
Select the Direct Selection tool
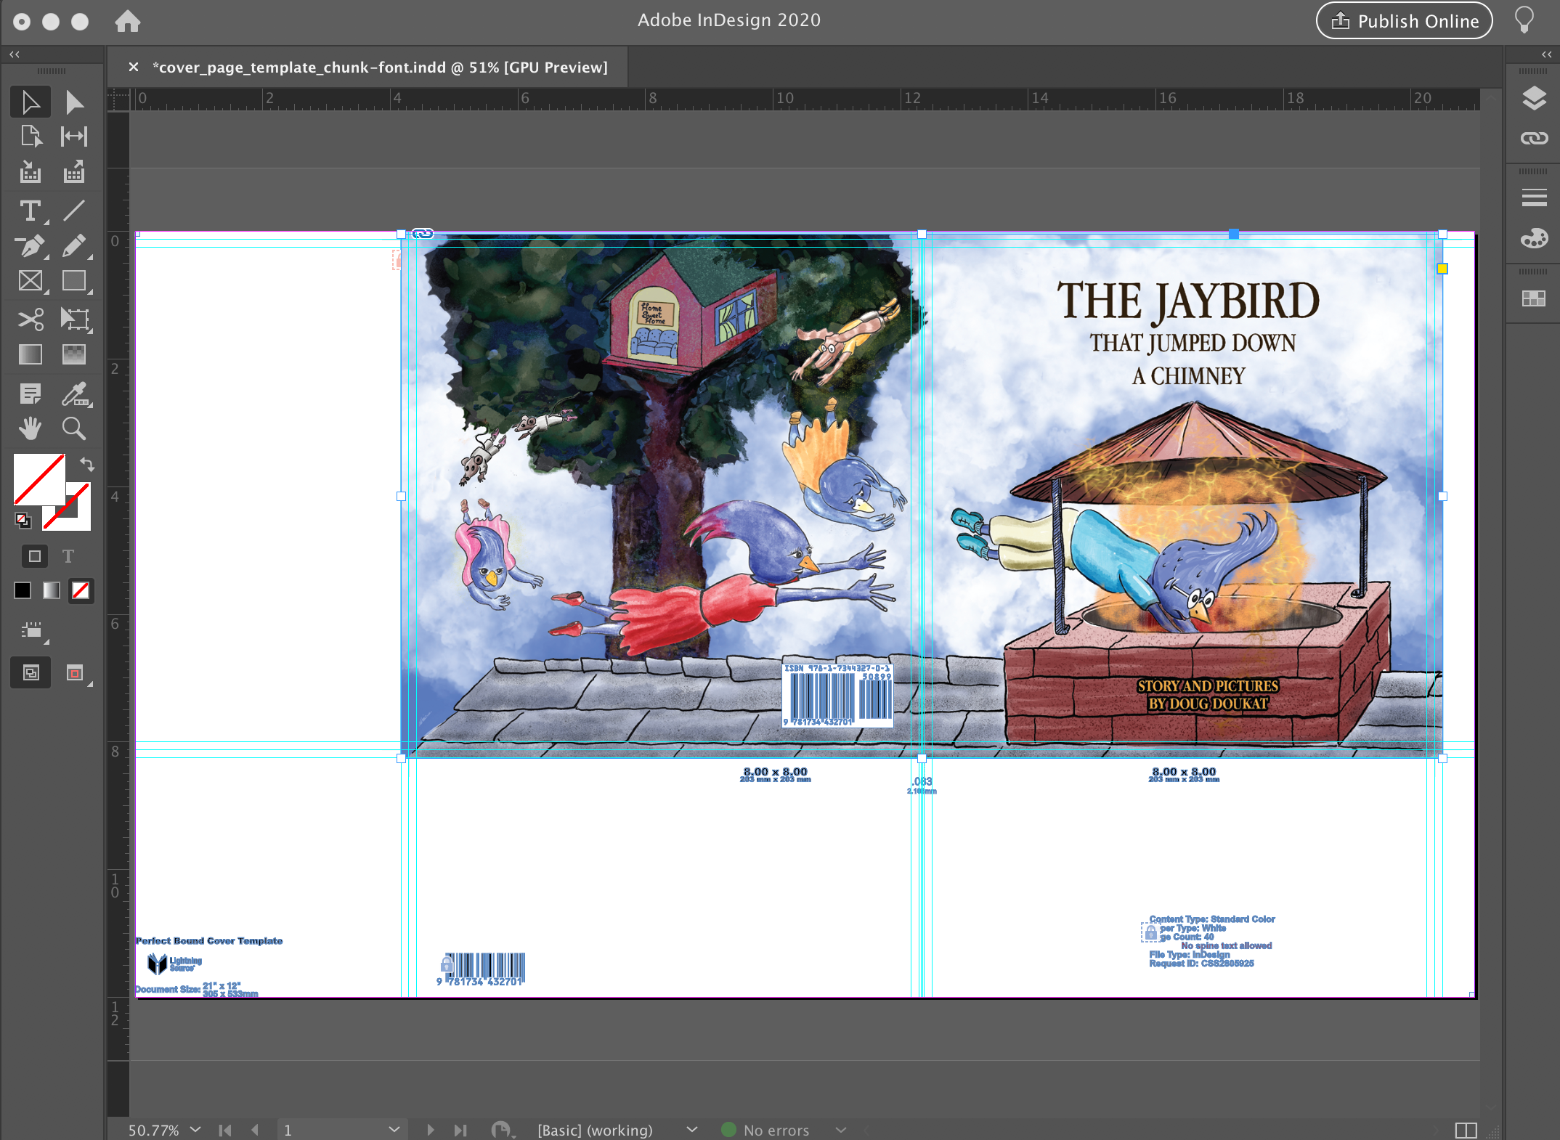[74, 102]
